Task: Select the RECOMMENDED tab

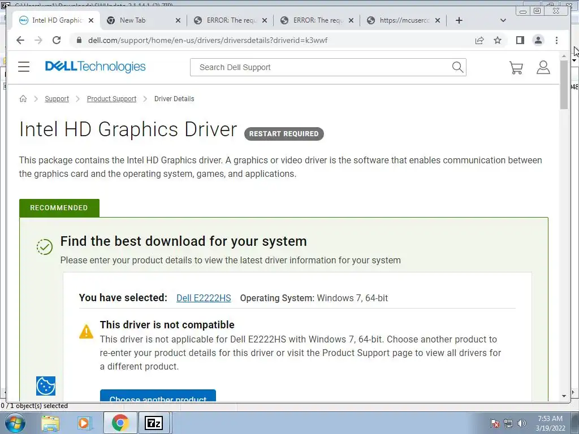Action: point(59,208)
